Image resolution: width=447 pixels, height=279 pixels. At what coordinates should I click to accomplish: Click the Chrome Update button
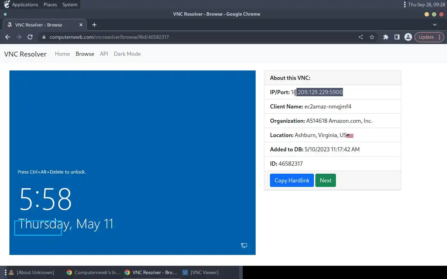[x=426, y=37]
